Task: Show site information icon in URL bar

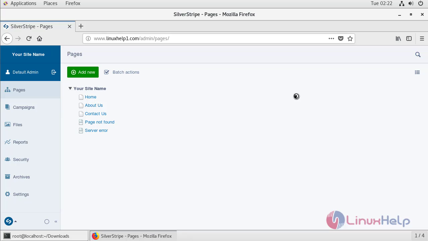Action: [88, 38]
